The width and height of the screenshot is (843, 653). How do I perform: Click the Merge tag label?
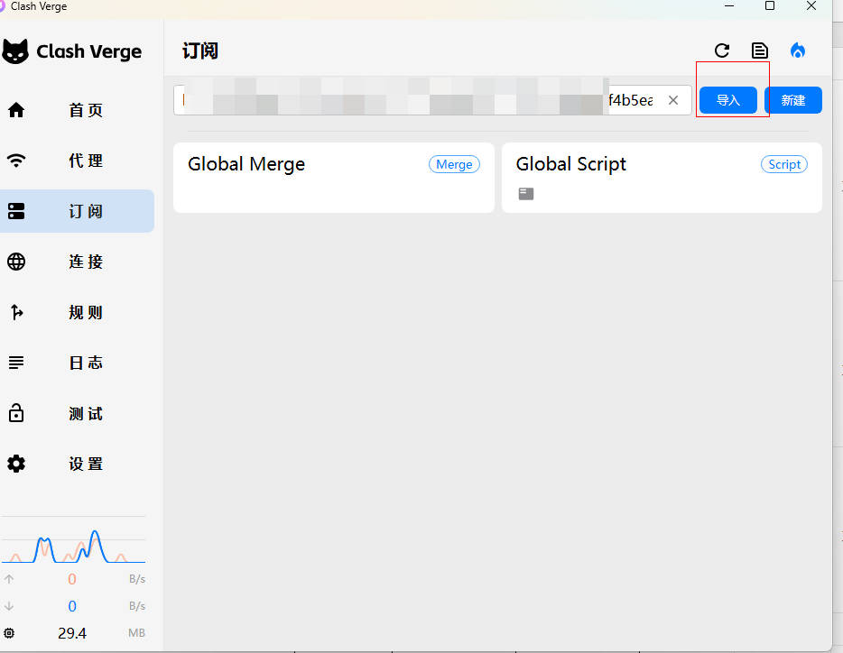(454, 164)
